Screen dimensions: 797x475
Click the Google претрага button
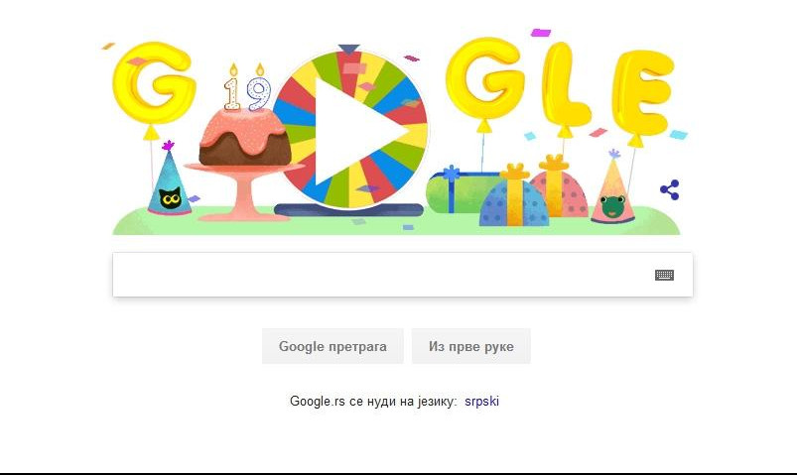pyautogui.click(x=332, y=346)
